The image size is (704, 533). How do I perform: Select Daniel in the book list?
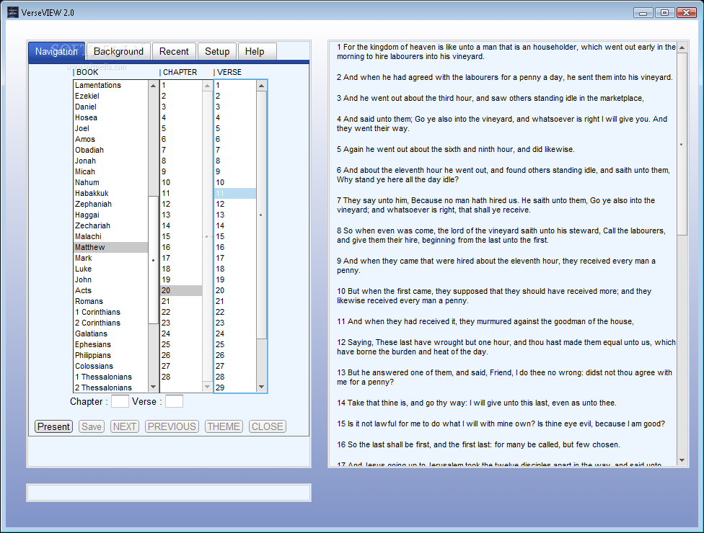click(110, 107)
